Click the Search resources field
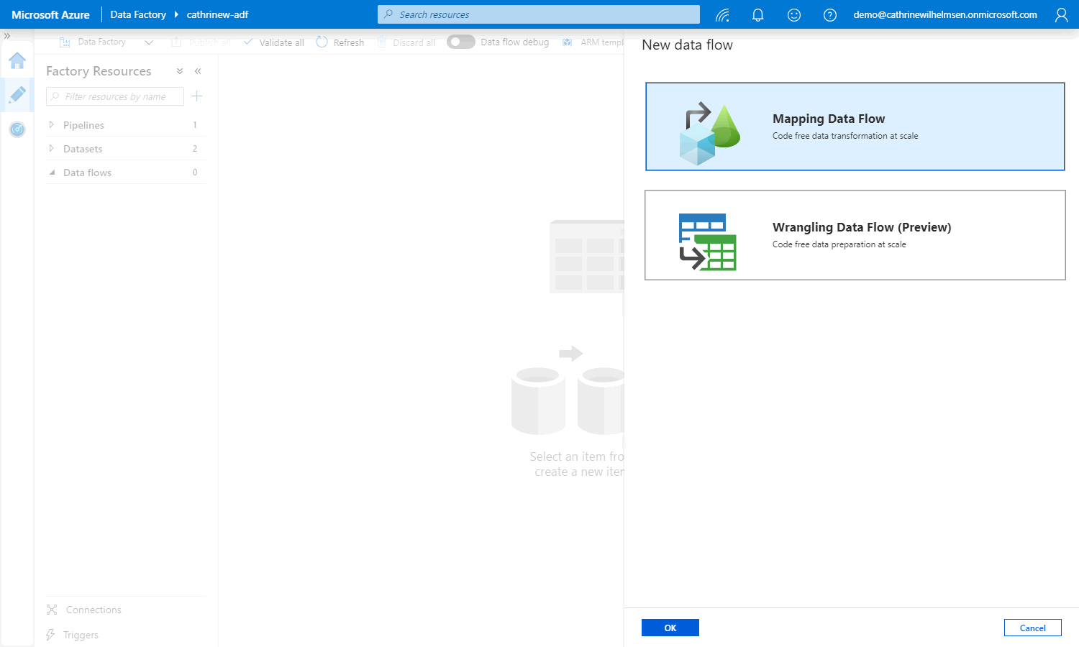The height and width of the screenshot is (647, 1079). 538,14
